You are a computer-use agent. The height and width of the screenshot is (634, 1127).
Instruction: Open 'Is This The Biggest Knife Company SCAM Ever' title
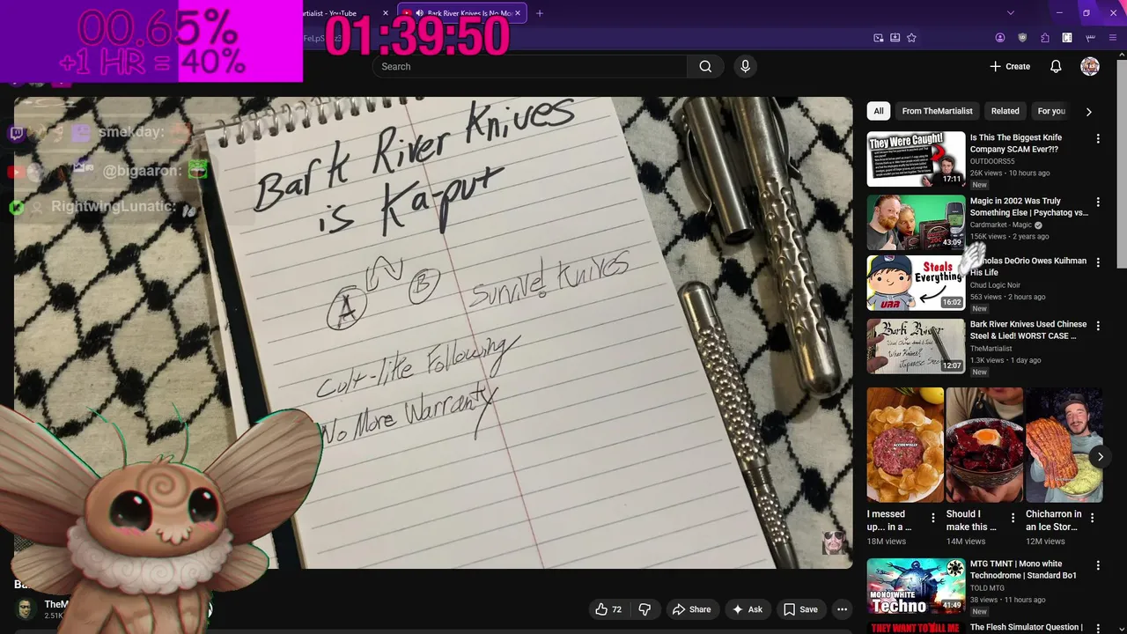(x=1016, y=144)
